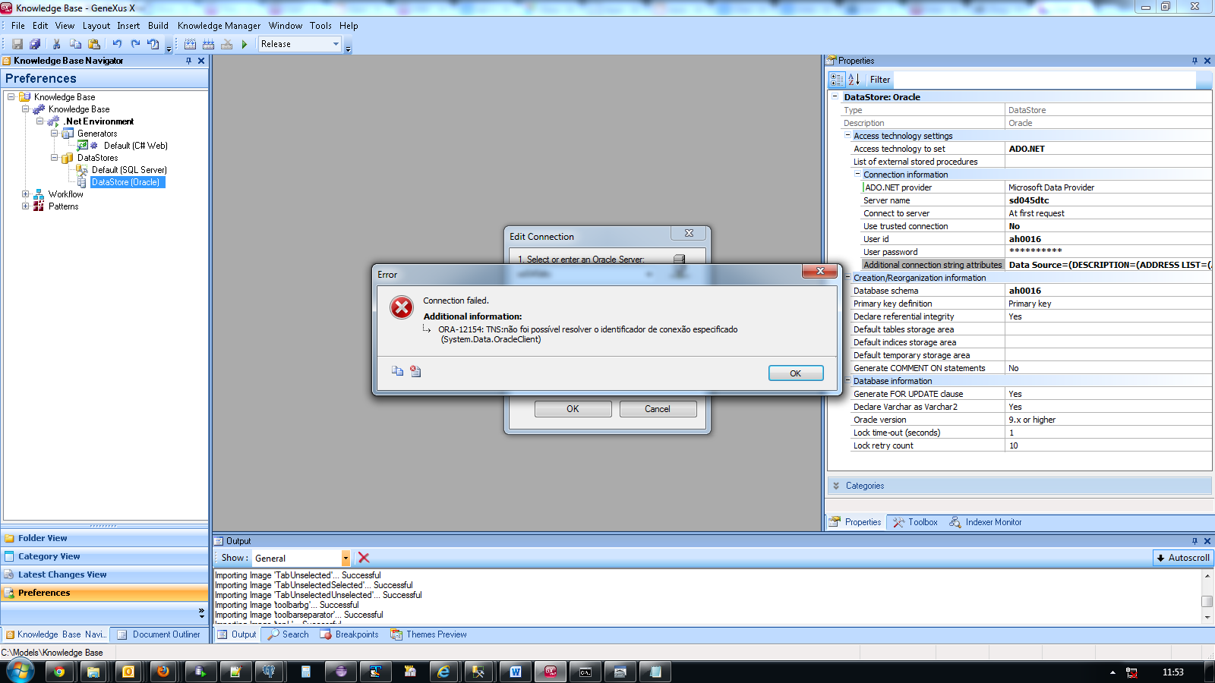Screen dimensions: 1215x683
Task: Pin the Output panel
Action: click(x=1194, y=541)
